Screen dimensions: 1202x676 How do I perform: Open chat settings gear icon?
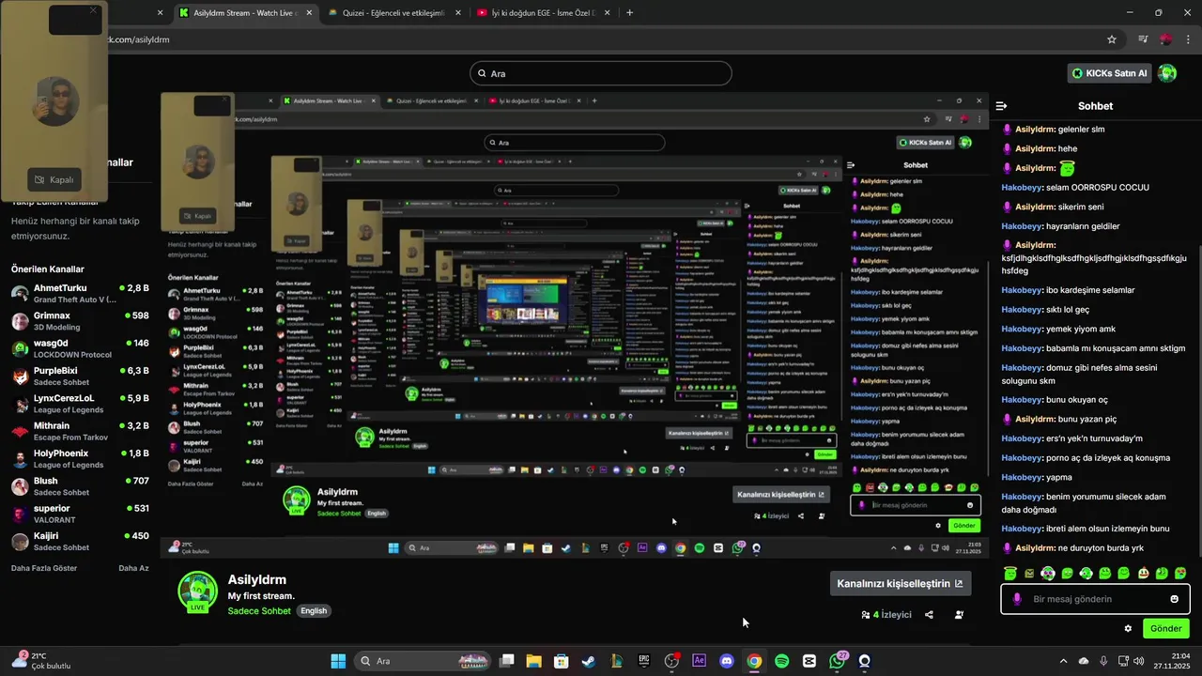1128,629
